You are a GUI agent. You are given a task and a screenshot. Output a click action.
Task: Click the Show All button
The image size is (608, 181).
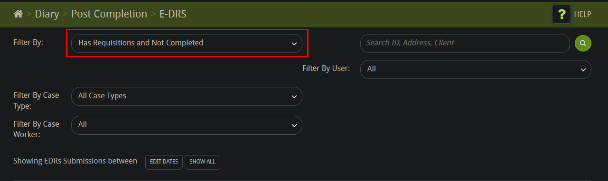[202, 162]
